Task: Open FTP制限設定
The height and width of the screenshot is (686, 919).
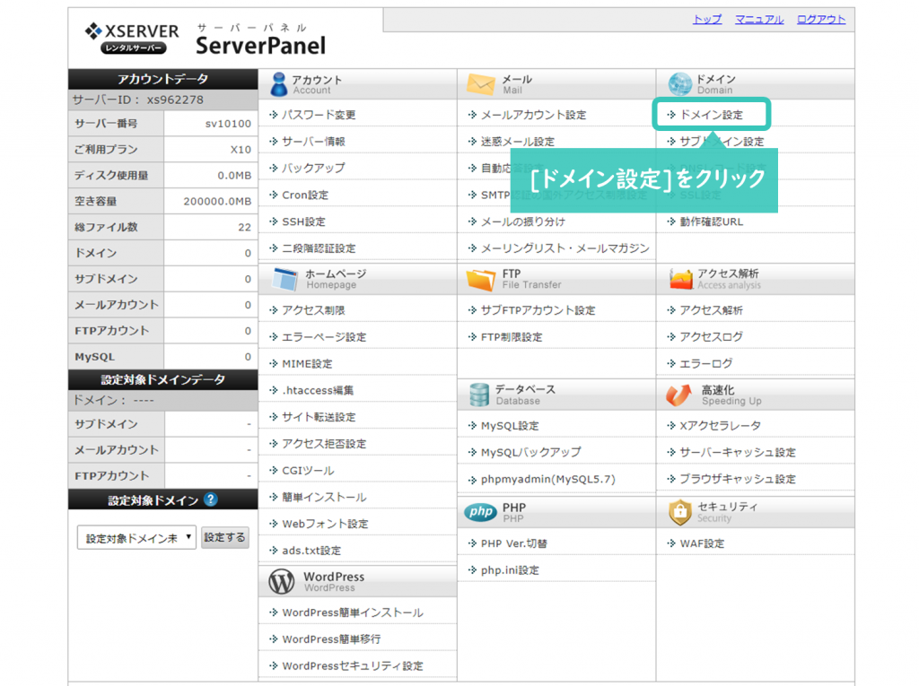Action: click(x=512, y=337)
